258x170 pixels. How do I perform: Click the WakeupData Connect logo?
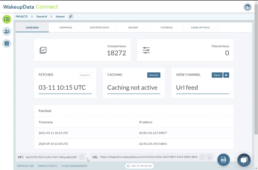(x=31, y=7)
